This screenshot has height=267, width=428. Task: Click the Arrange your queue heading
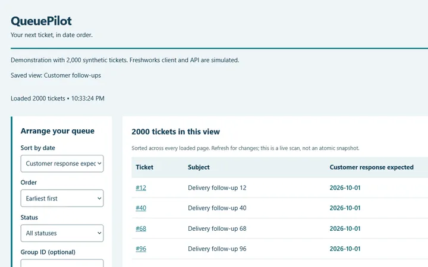click(x=58, y=131)
